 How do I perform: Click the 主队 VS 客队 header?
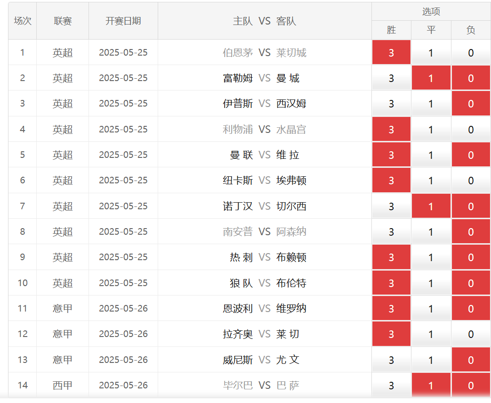tap(265, 21)
